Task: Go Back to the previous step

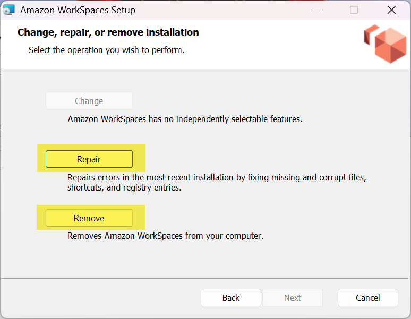Action: coord(230,298)
